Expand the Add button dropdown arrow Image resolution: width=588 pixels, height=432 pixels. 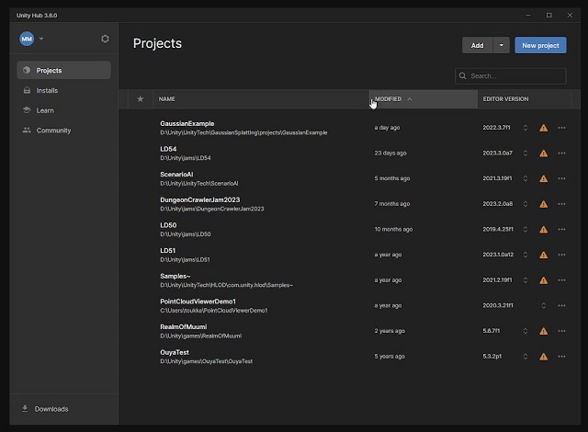coord(501,45)
